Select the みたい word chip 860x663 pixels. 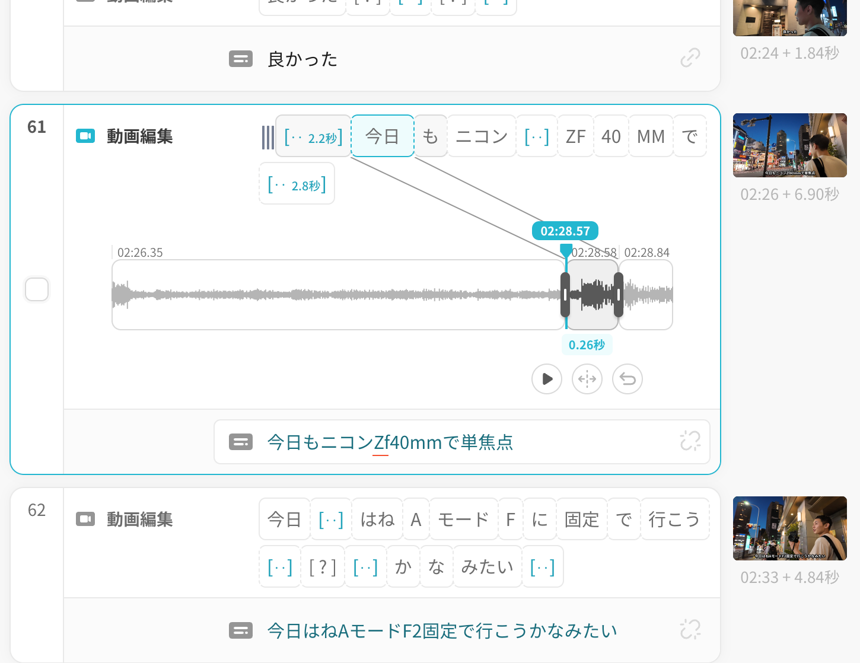488,567
